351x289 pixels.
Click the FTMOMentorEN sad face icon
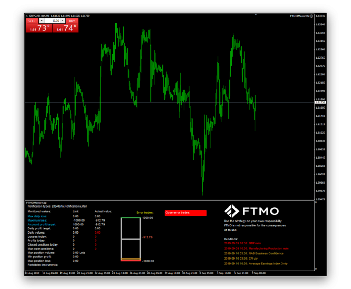click(311, 16)
